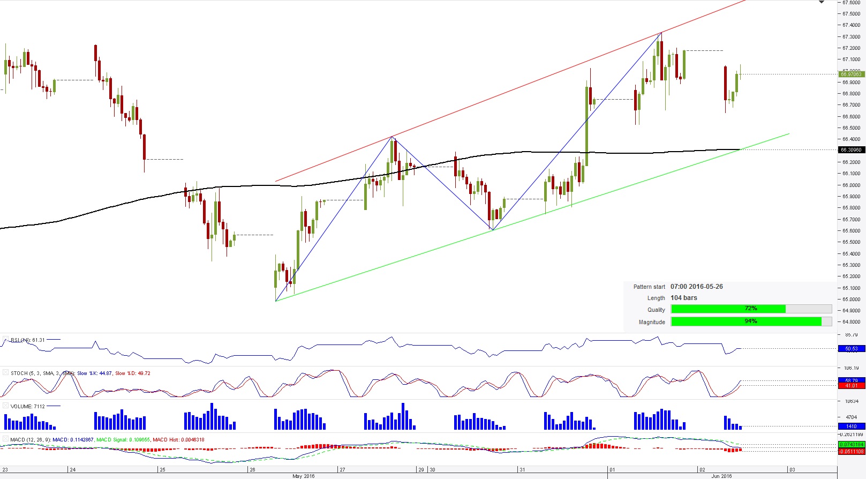The height and width of the screenshot is (479, 866).
Task: Select the current price label 66.97063
Action: 852,74
